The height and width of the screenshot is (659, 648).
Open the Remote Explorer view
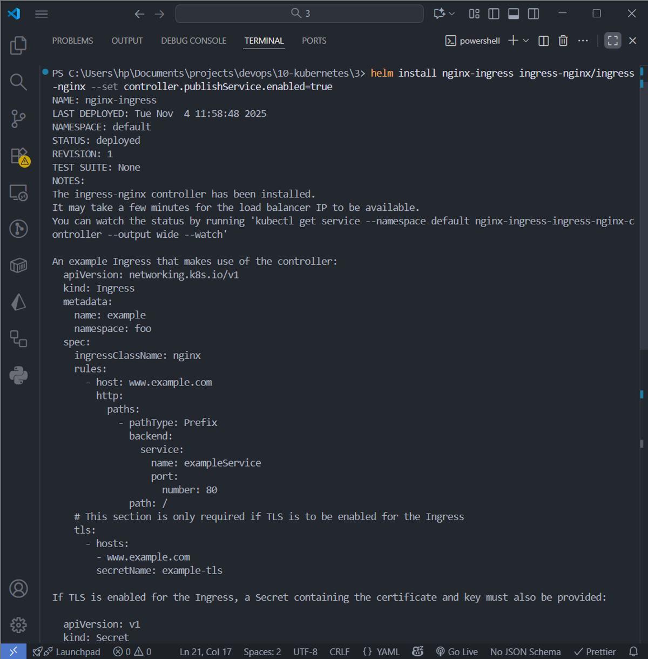(x=18, y=192)
